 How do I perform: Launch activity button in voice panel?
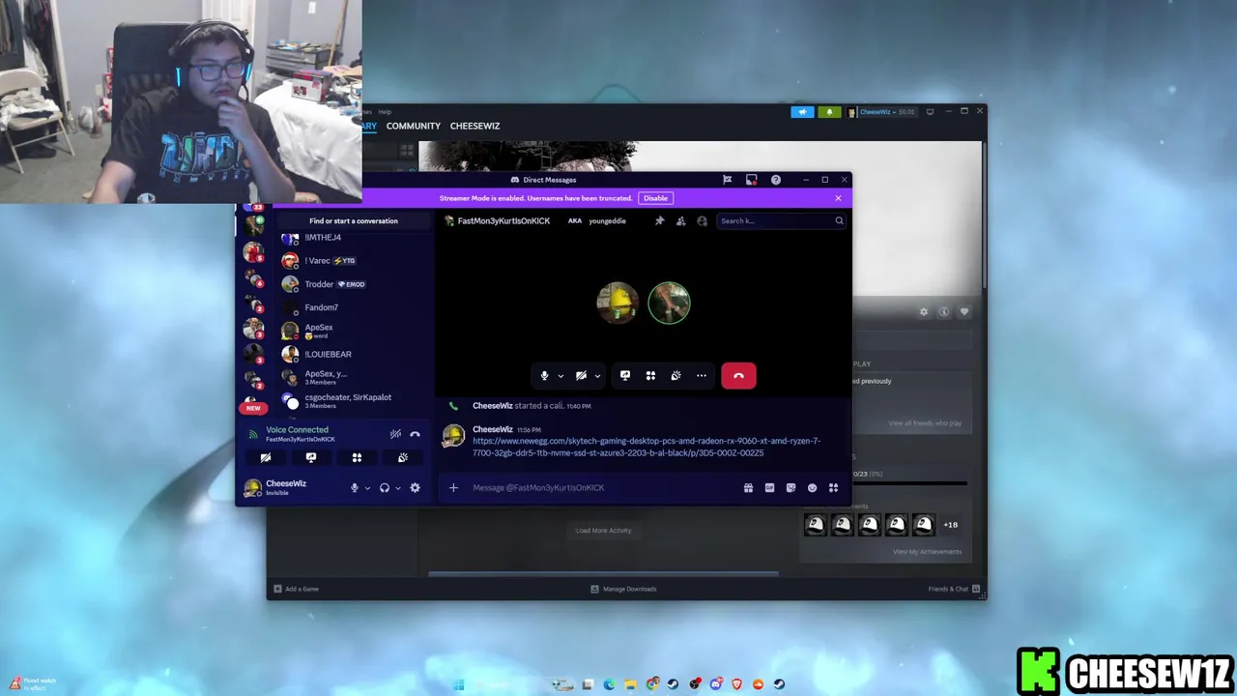(357, 458)
